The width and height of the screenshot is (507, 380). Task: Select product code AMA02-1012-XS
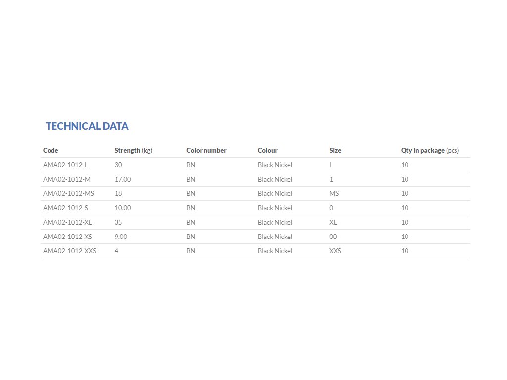point(67,237)
